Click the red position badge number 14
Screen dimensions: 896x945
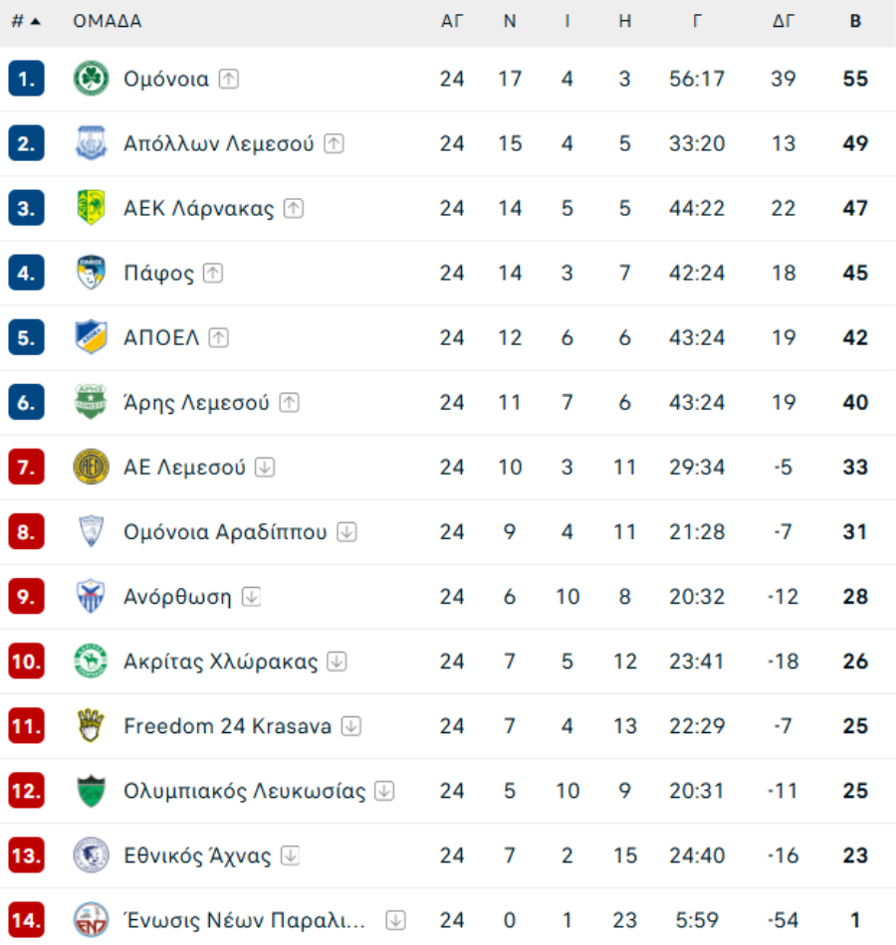tap(26, 920)
